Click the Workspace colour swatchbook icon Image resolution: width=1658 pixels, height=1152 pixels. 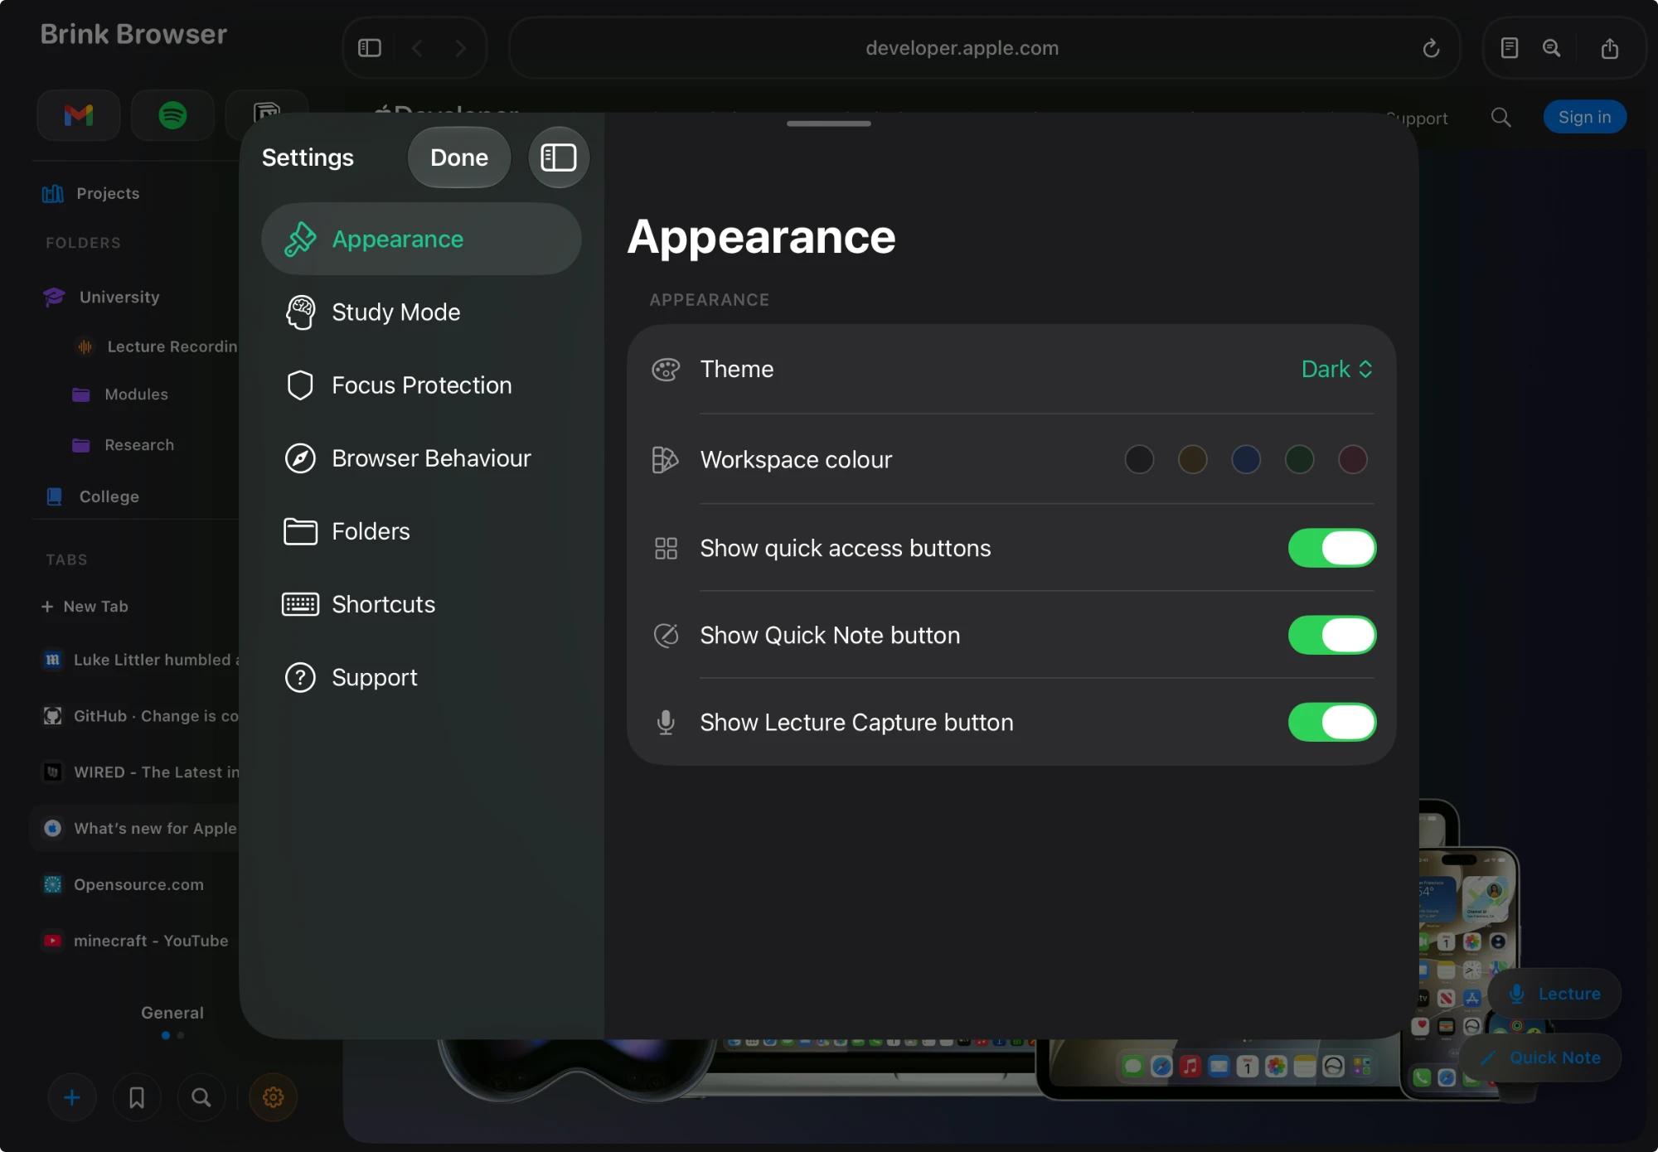click(666, 460)
